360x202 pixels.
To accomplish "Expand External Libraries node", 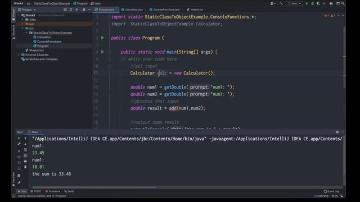I will pos(19,55).
